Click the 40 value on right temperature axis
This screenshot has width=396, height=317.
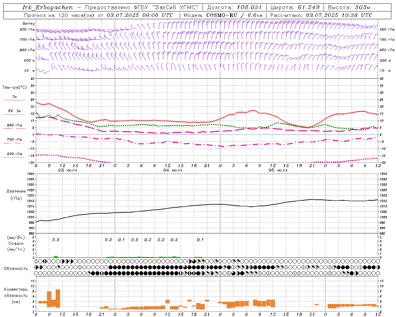(382, 79)
